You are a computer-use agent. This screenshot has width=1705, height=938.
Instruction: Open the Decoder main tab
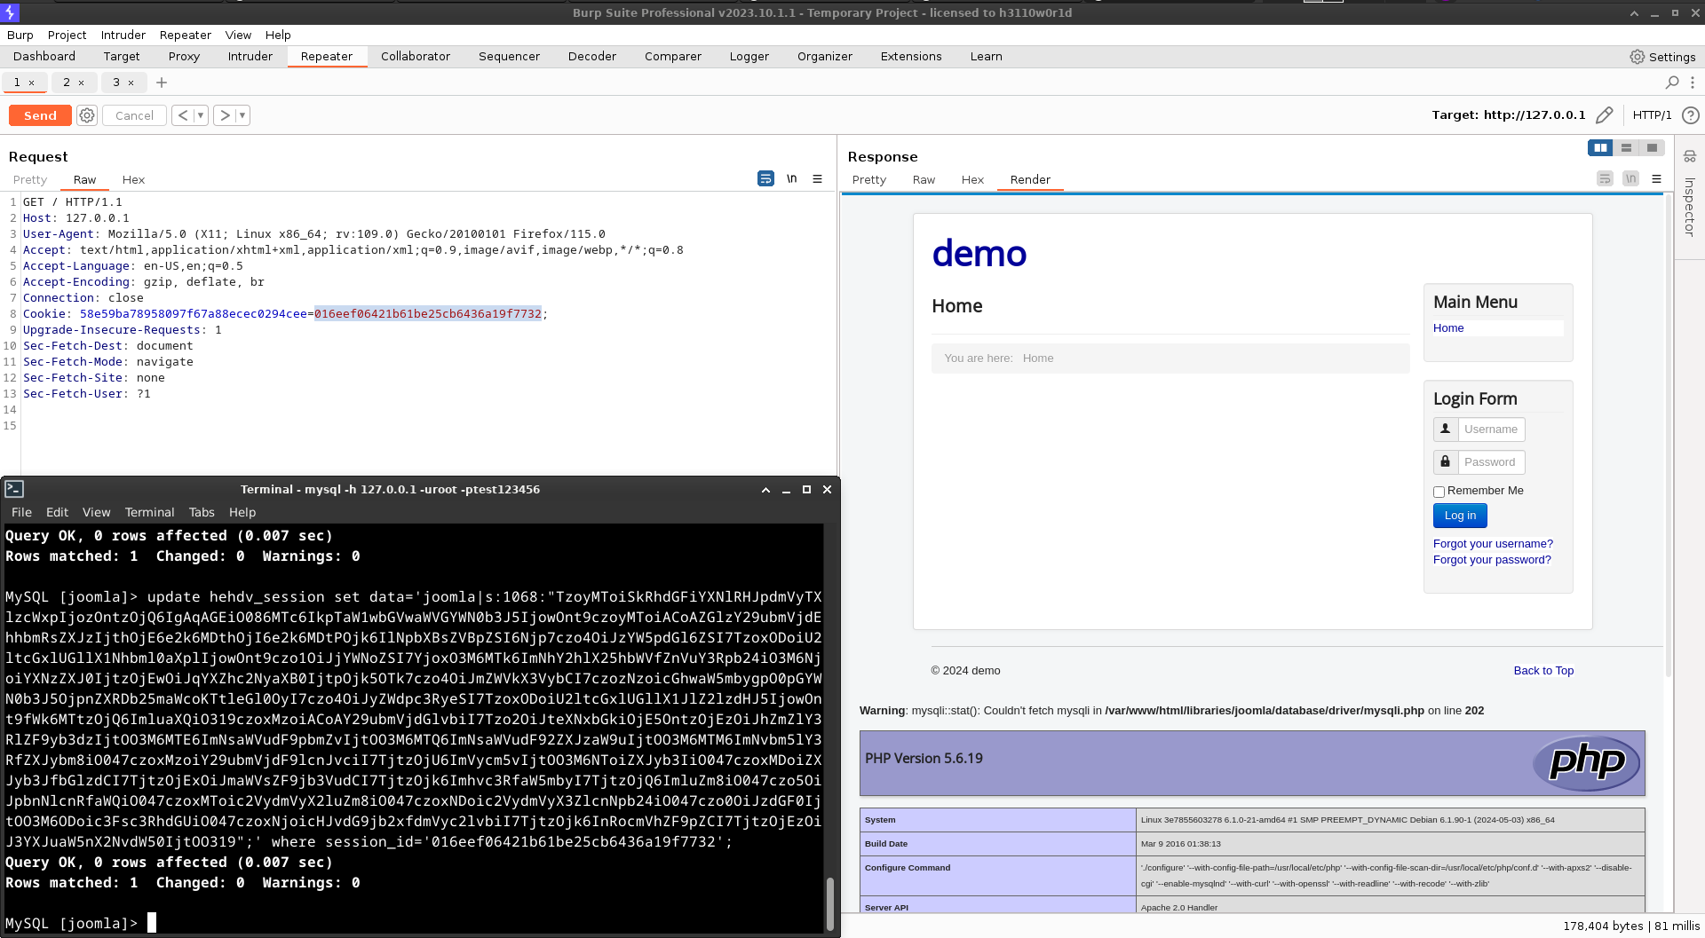[591, 56]
